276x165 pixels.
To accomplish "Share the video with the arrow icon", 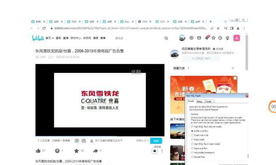I will pyautogui.click(x=96, y=151).
